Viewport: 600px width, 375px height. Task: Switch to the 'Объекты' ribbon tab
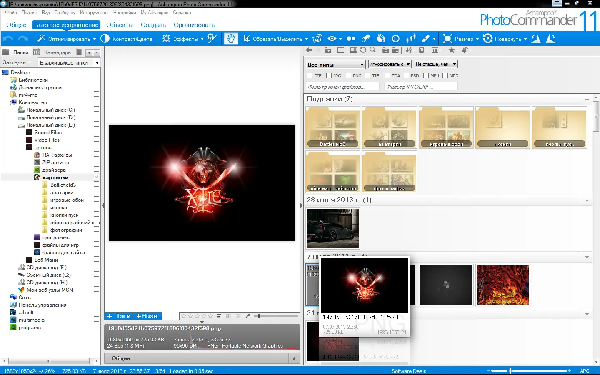tap(119, 25)
